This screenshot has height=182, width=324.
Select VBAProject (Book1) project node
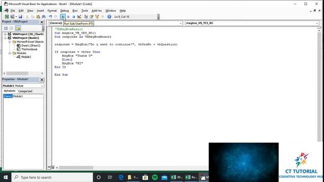26,38
